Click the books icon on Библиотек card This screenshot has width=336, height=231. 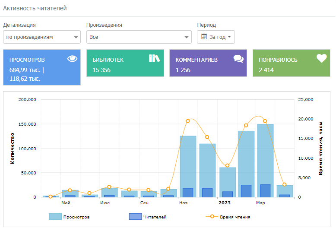[x=154, y=58]
